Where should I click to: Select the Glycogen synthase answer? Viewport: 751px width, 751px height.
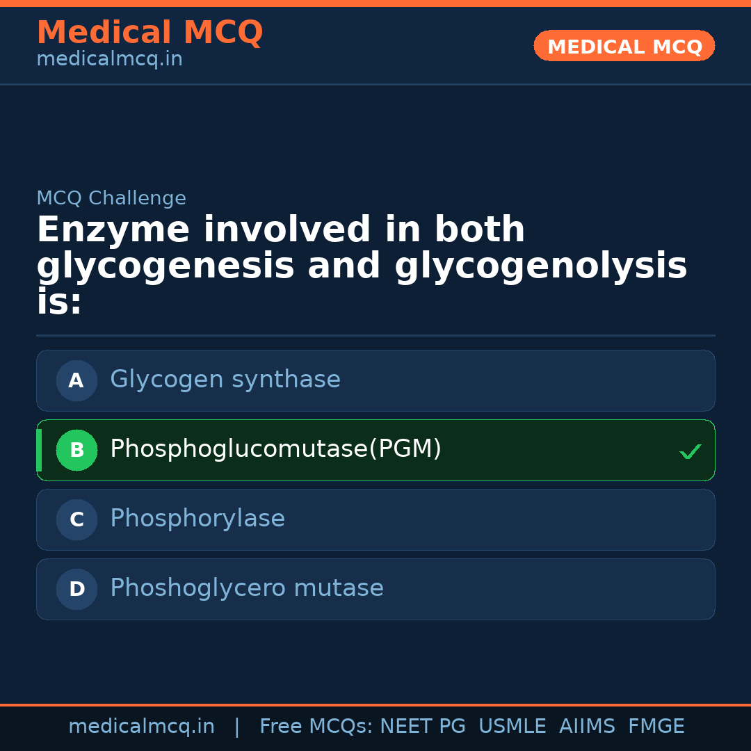(225, 380)
